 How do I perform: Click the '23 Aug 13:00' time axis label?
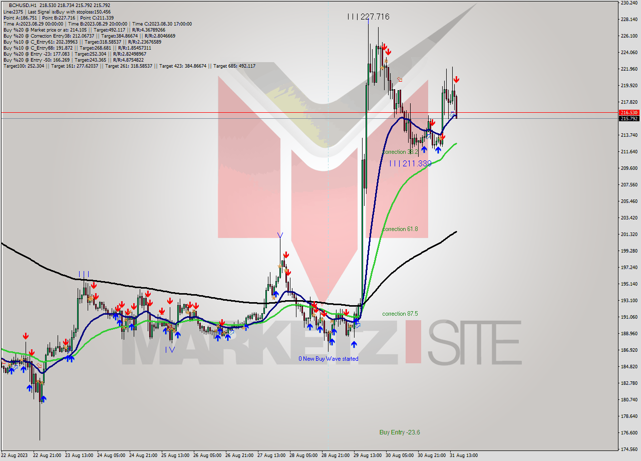(x=80, y=455)
